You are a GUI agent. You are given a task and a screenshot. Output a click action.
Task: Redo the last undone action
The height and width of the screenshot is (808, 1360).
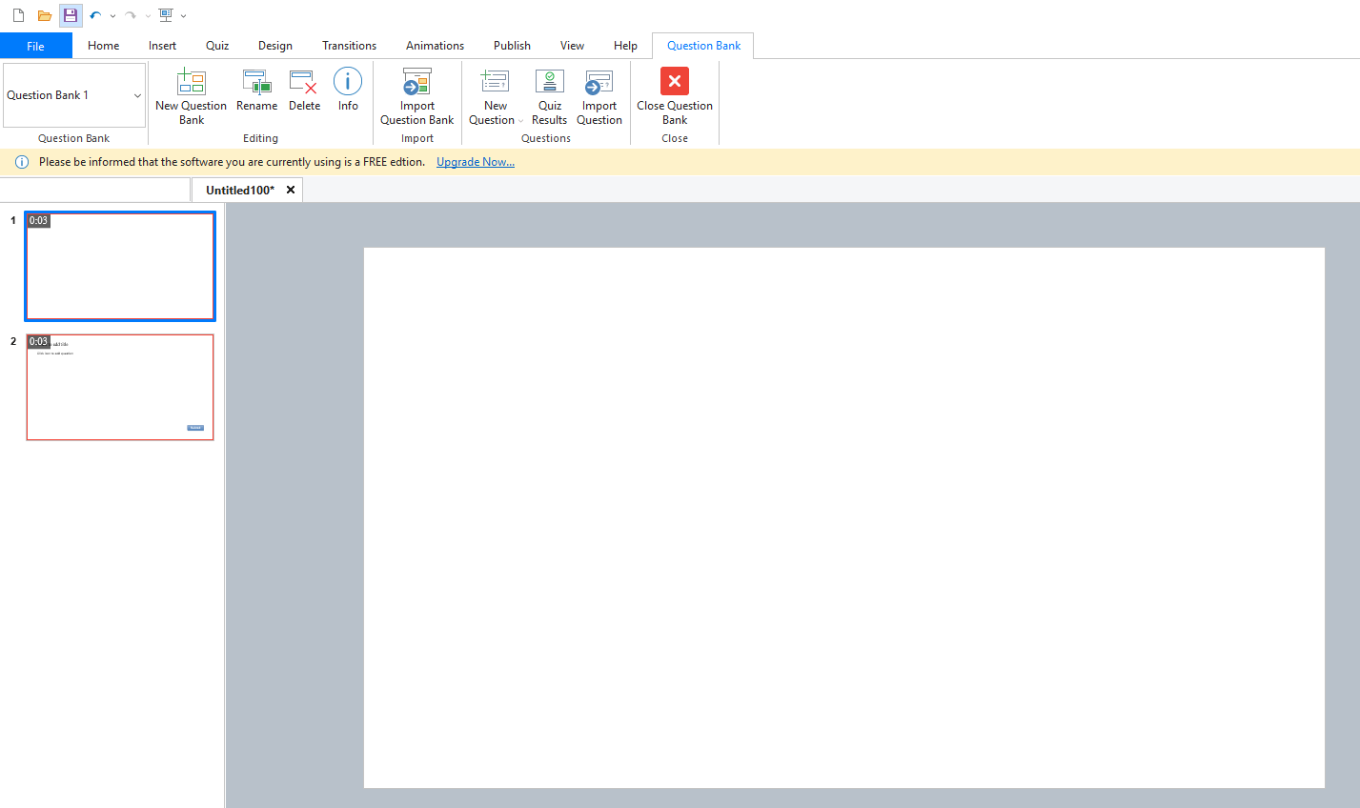click(x=131, y=15)
